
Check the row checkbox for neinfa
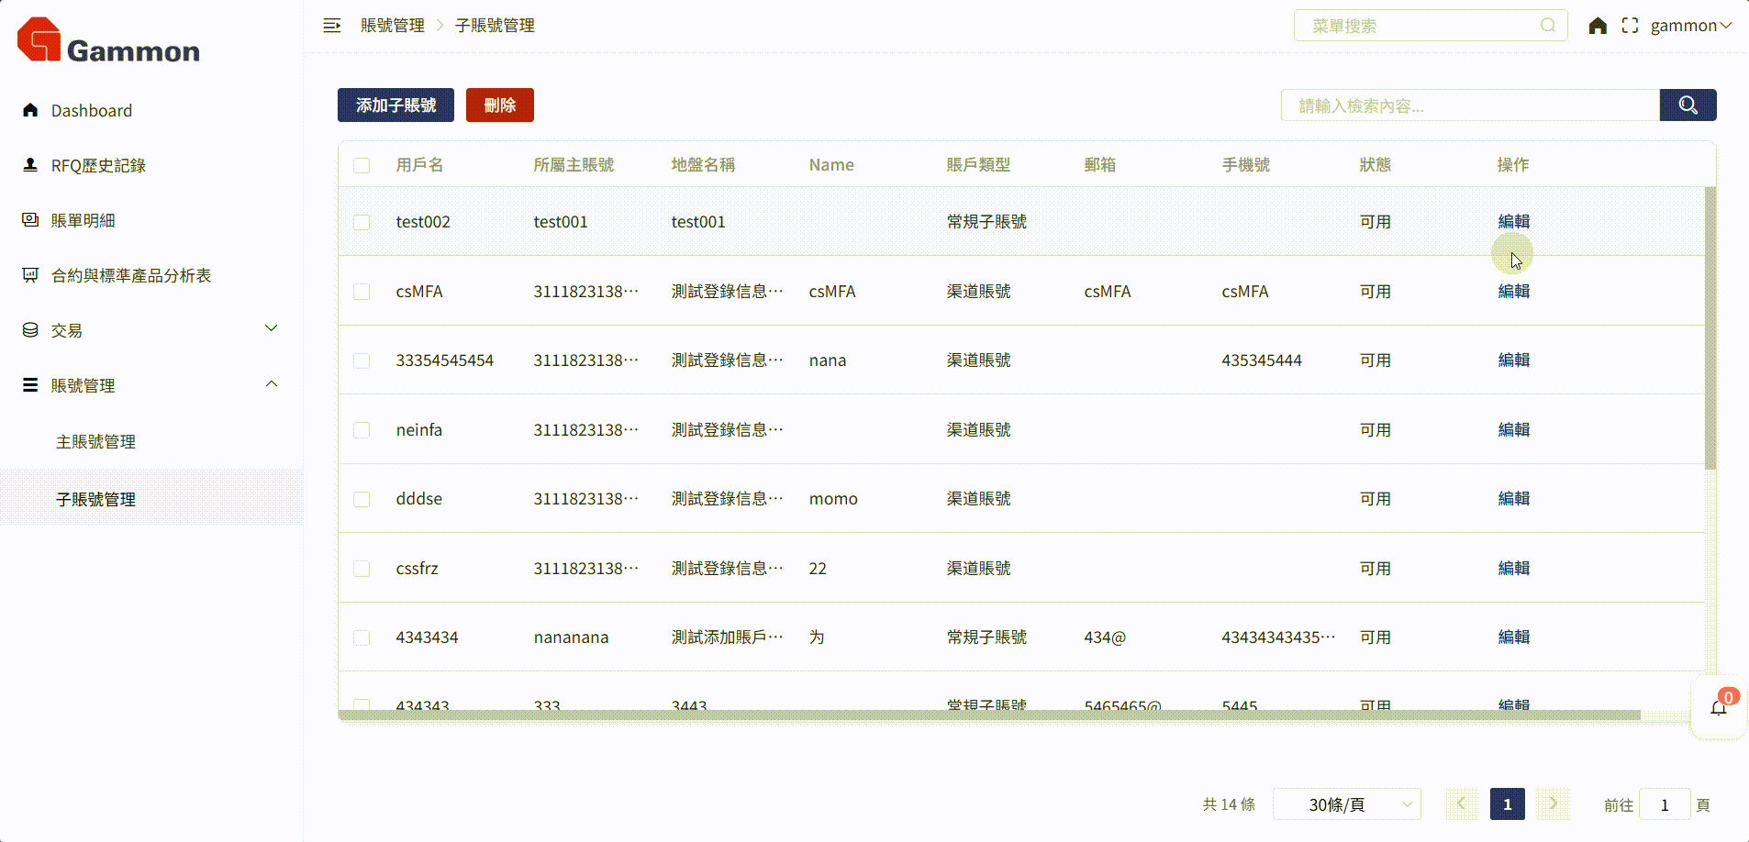362,430
